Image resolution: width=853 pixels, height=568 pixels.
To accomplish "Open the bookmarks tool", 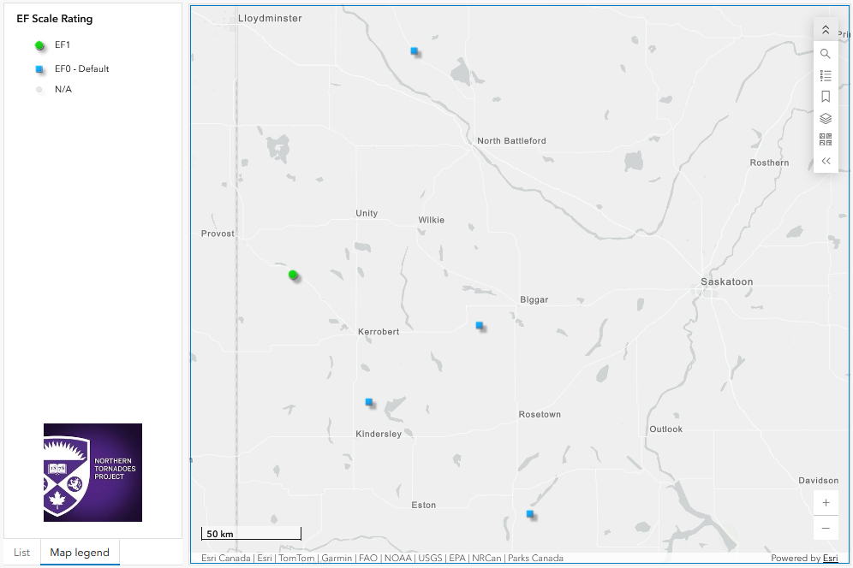I will (x=826, y=97).
